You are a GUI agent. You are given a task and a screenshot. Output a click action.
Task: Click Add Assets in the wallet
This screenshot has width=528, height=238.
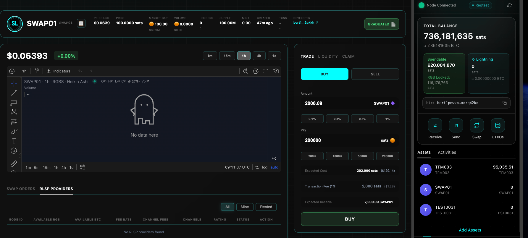pyautogui.click(x=466, y=230)
